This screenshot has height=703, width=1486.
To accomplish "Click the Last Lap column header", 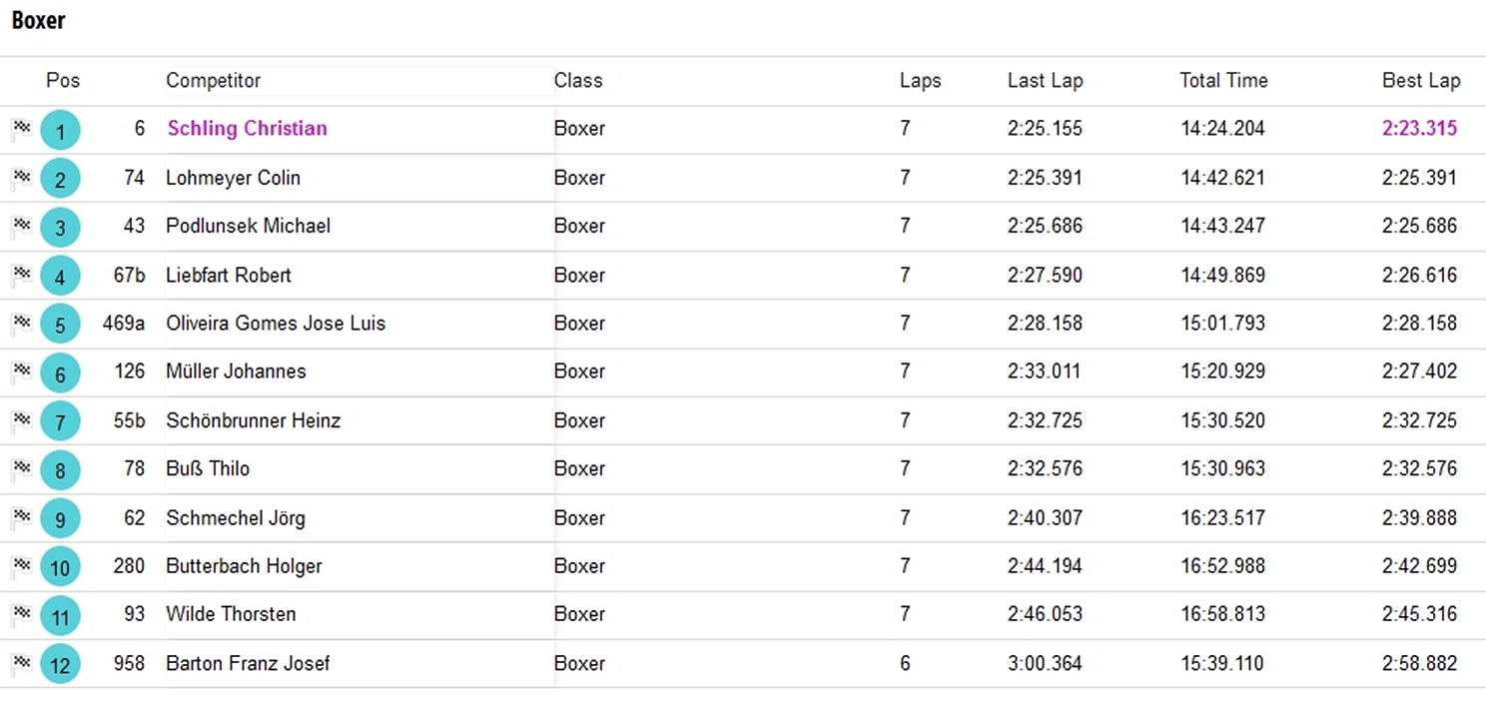I will 1045,81.
